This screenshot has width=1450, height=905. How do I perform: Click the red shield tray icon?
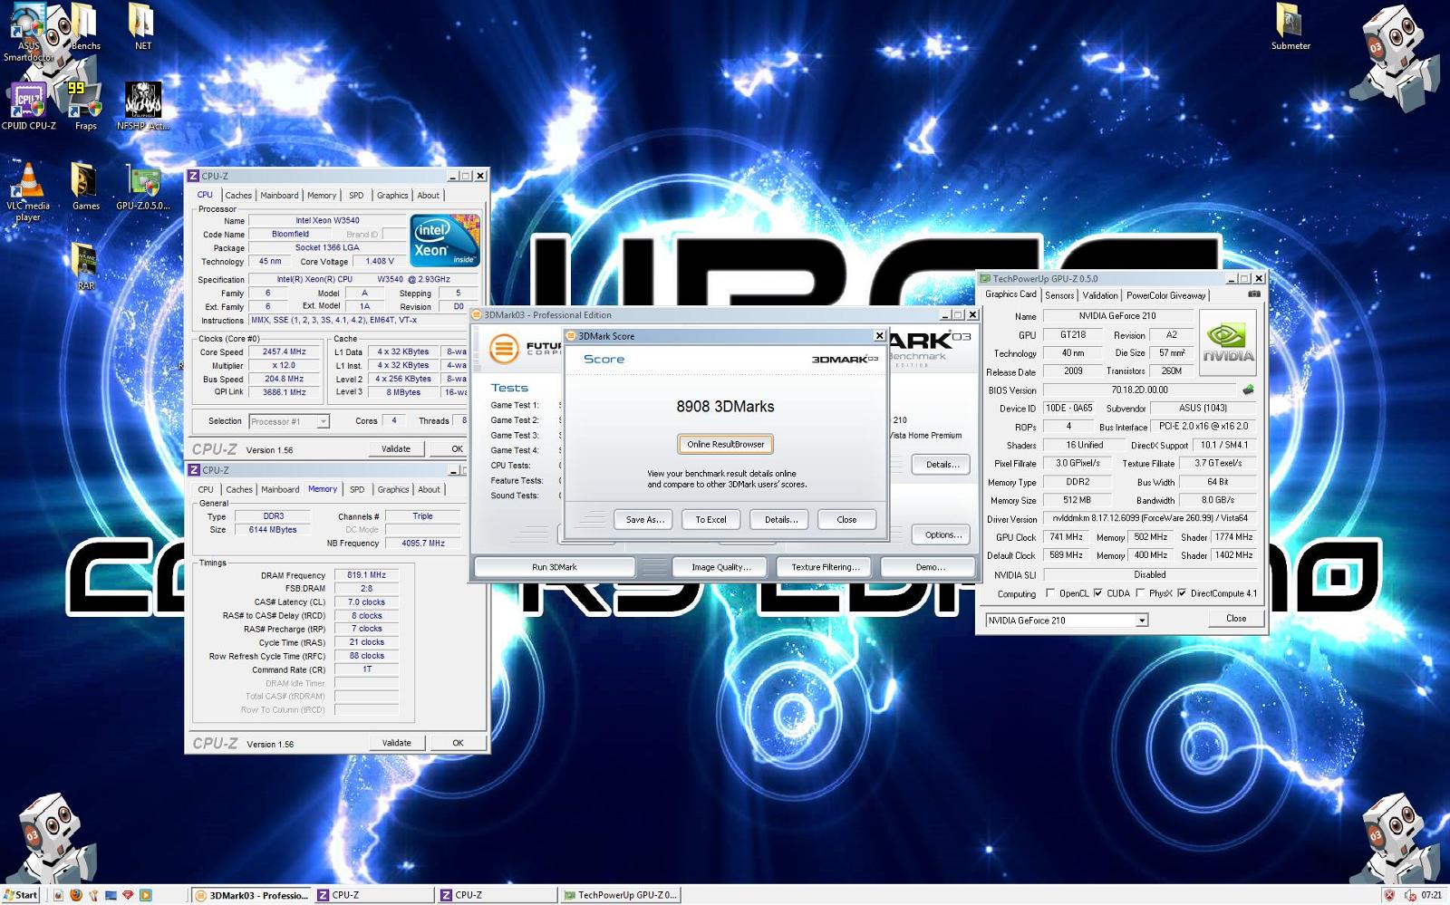click(1388, 895)
